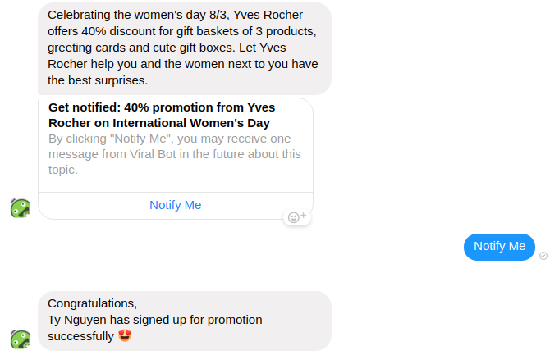
Task: Click the bot avatar beside the Congratulations message
Action: point(21,339)
